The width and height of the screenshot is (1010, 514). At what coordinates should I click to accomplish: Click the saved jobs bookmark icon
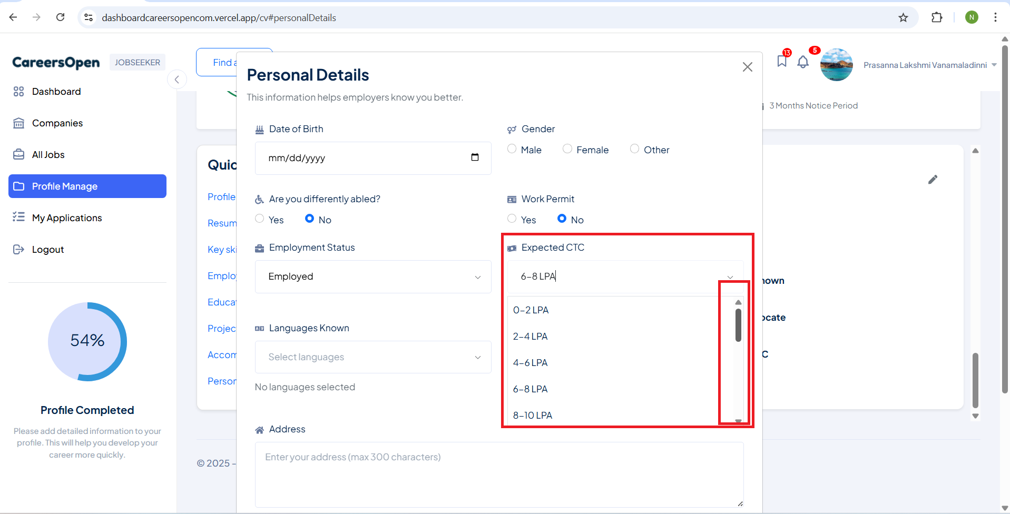(781, 62)
